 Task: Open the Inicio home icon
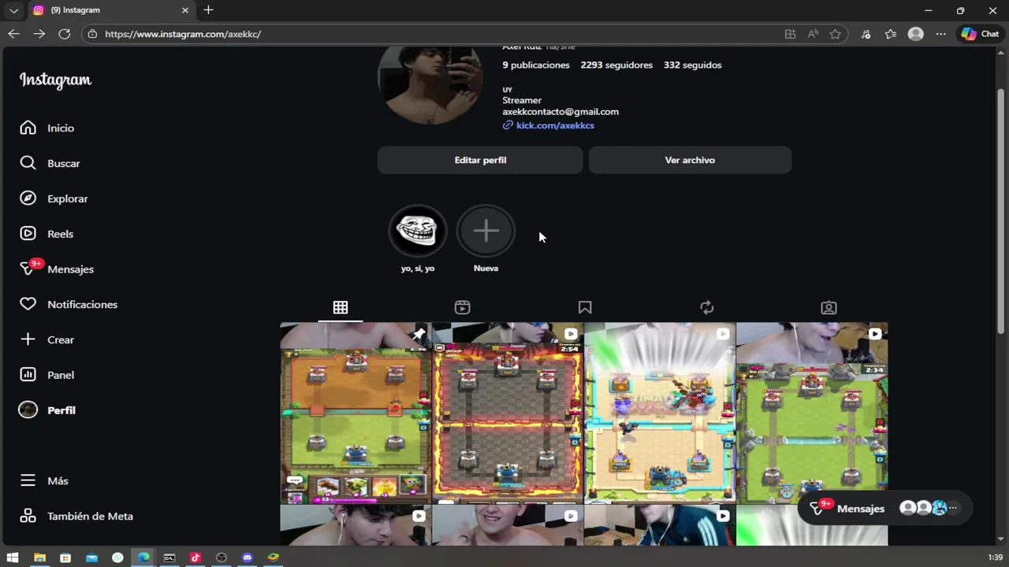click(28, 128)
